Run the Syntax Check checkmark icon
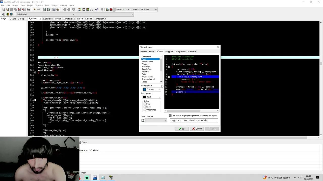Screen dimensions: 323x181 click(97, 10)
